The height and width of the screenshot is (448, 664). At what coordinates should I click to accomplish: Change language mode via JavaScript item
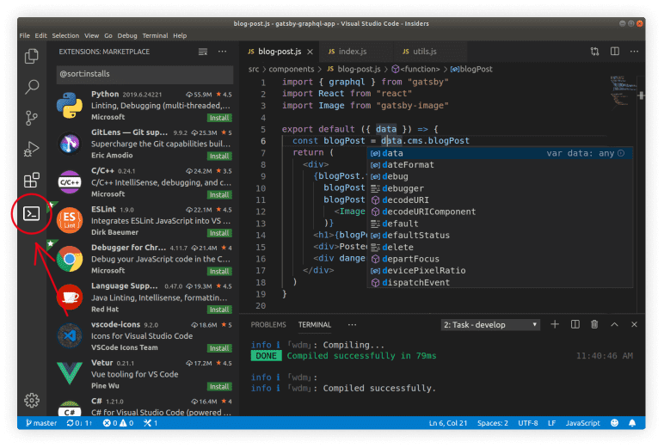(x=582, y=423)
